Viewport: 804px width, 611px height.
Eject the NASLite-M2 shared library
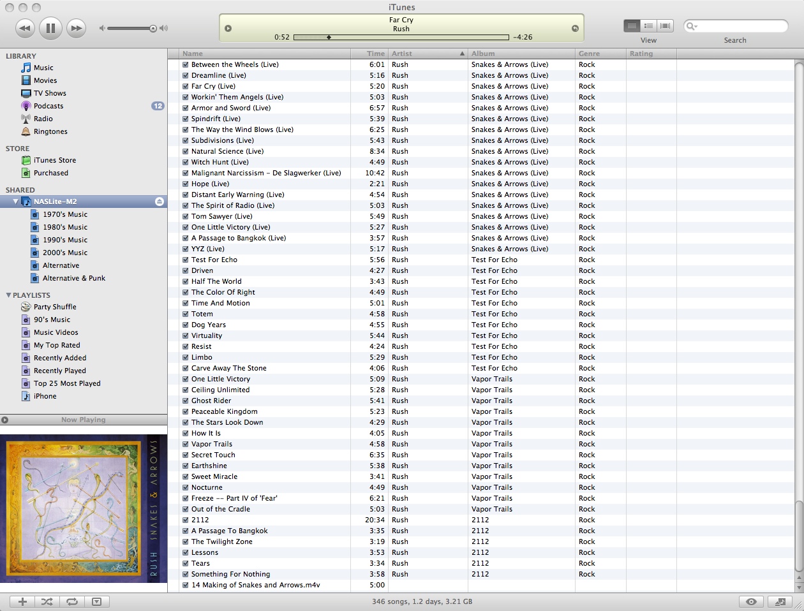tap(160, 202)
